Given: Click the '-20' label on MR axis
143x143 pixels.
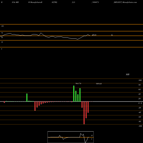Looking at the screenshot, I should point(140,108).
